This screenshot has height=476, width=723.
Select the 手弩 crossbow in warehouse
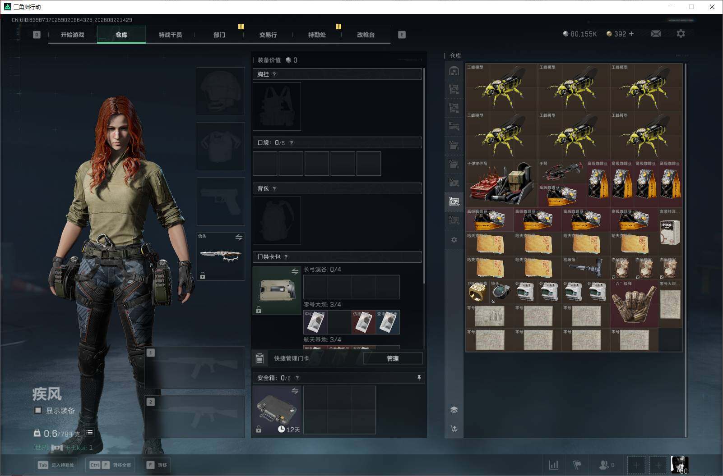[561, 172]
